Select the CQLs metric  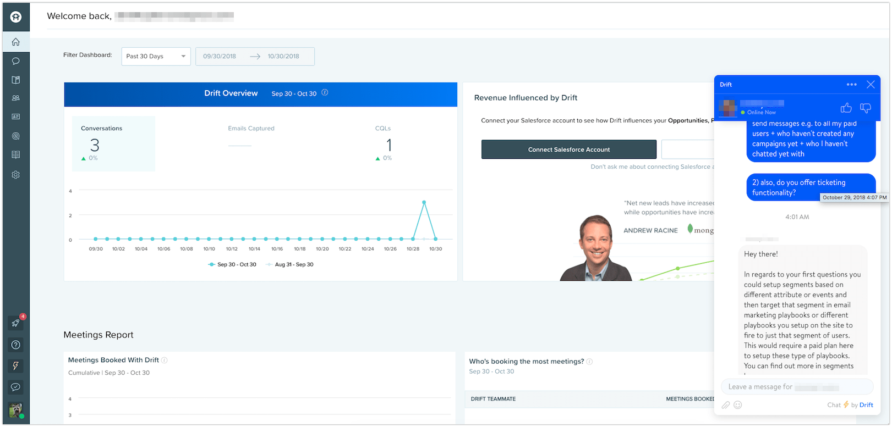click(384, 143)
